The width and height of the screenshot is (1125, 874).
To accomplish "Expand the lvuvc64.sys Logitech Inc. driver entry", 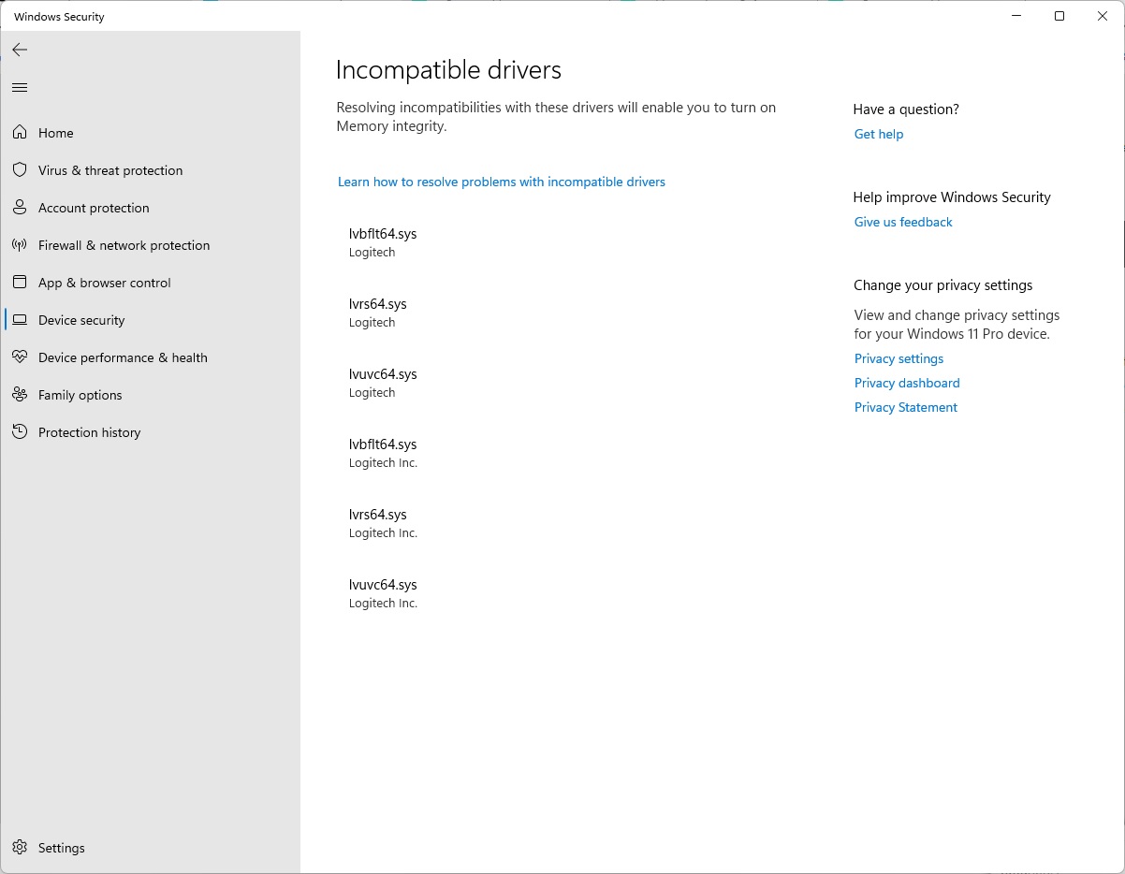I will coord(383,592).
